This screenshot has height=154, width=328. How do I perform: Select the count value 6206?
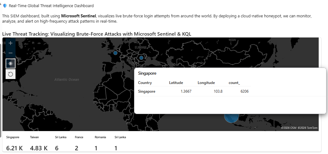click(245, 91)
